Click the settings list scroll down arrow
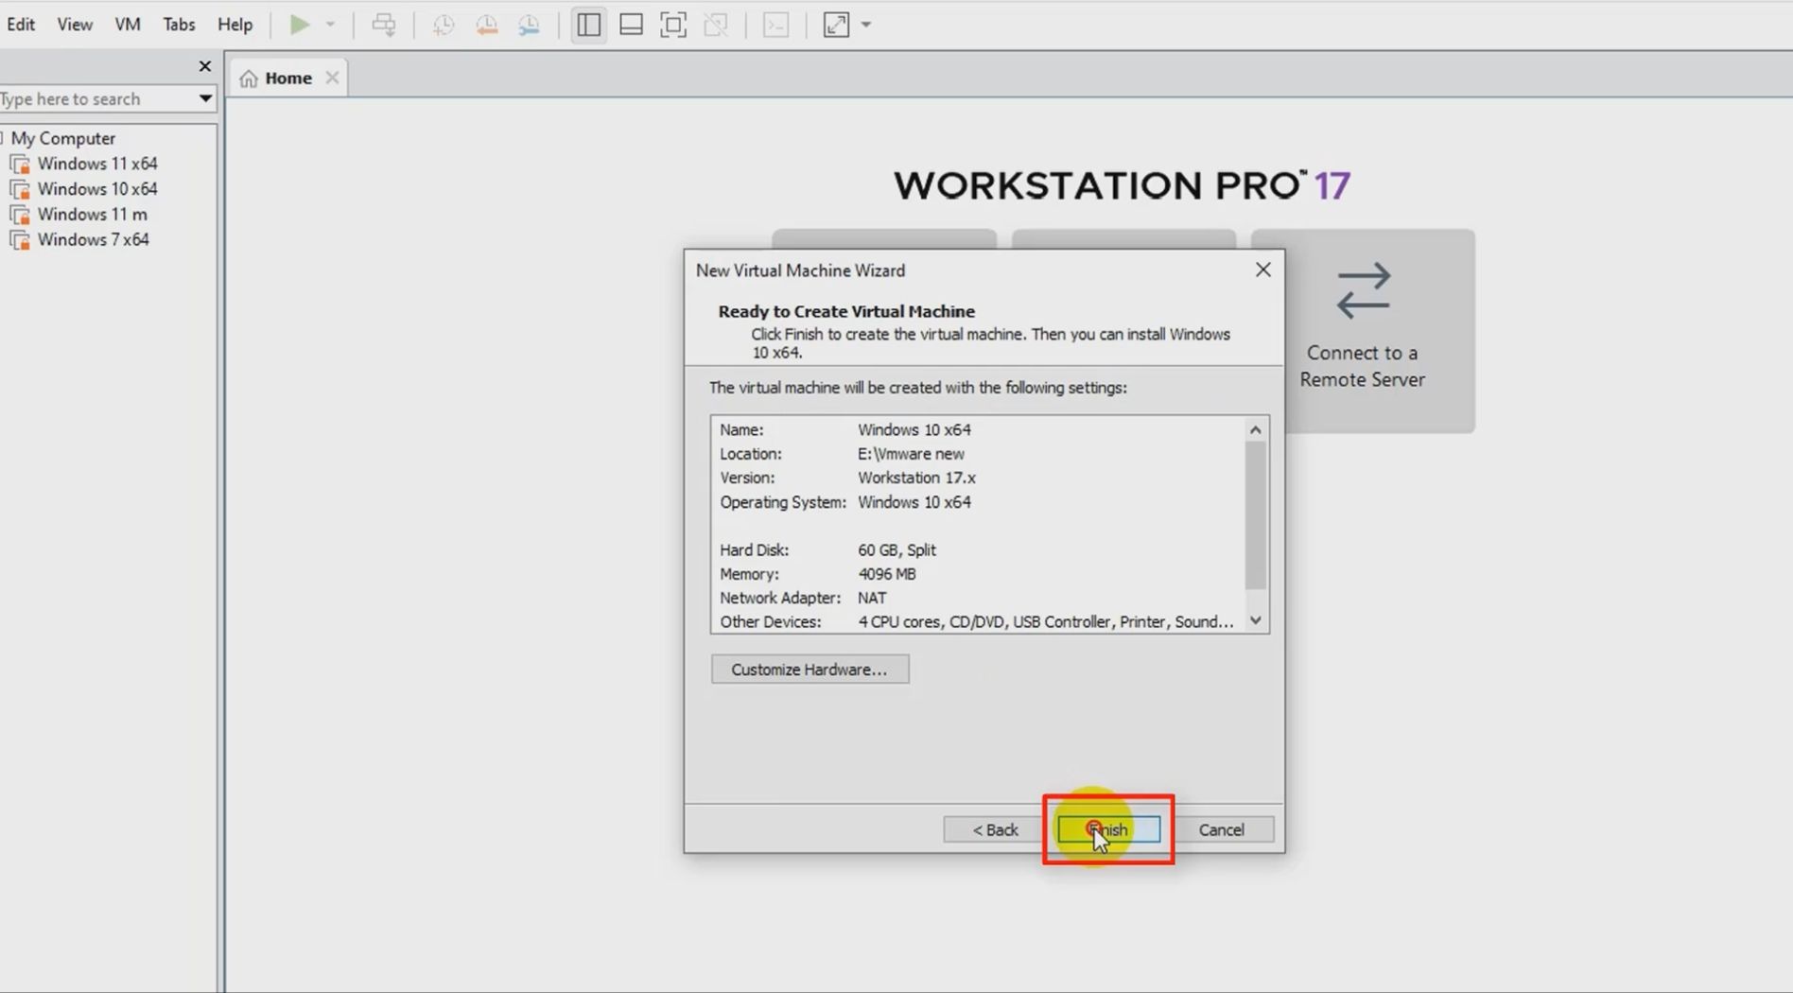 pos(1256,621)
